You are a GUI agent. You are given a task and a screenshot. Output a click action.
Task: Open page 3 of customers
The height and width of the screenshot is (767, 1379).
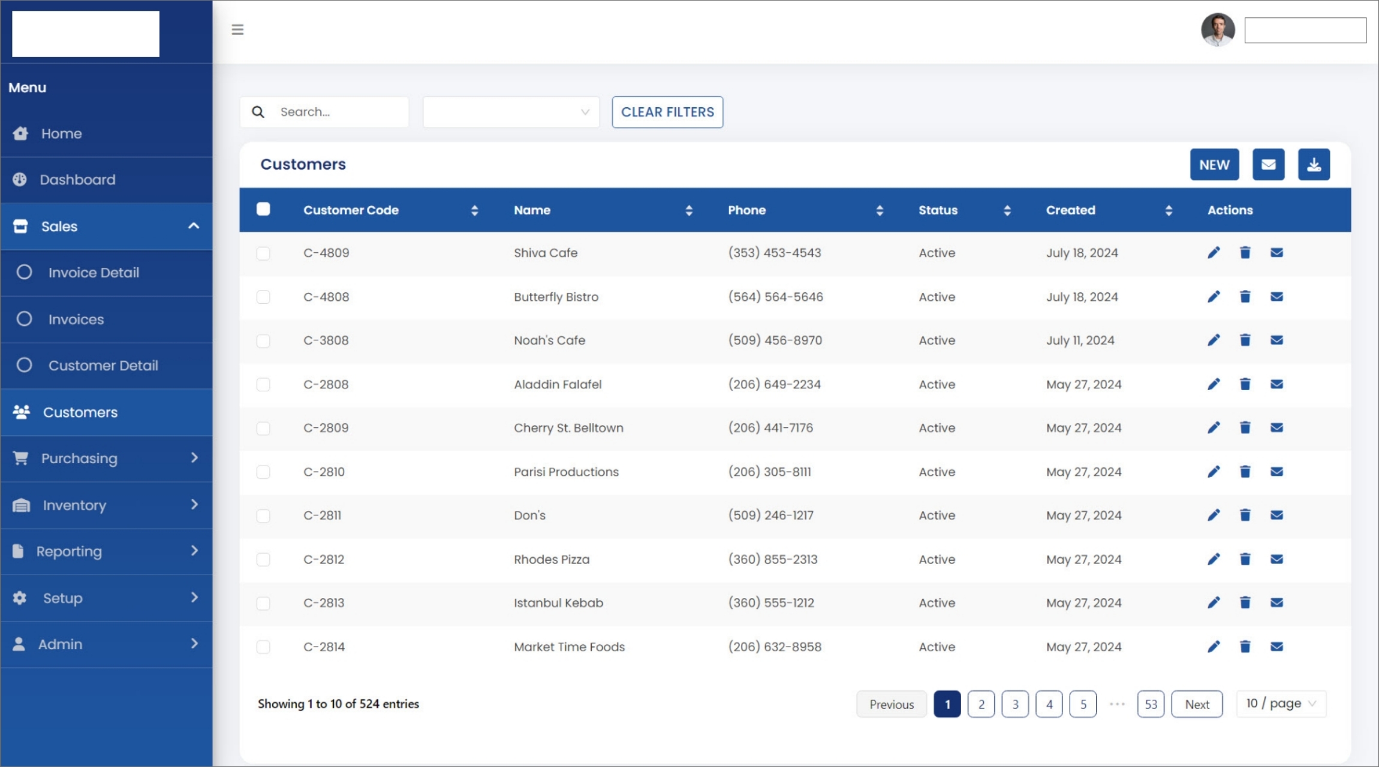coord(1015,704)
